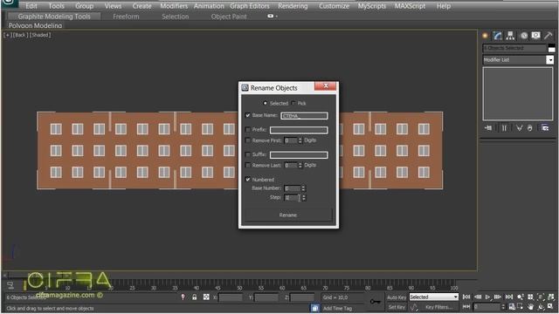559x314 pixels.
Task: Adjust the Remove First digits spinner
Action: pos(300,140)
